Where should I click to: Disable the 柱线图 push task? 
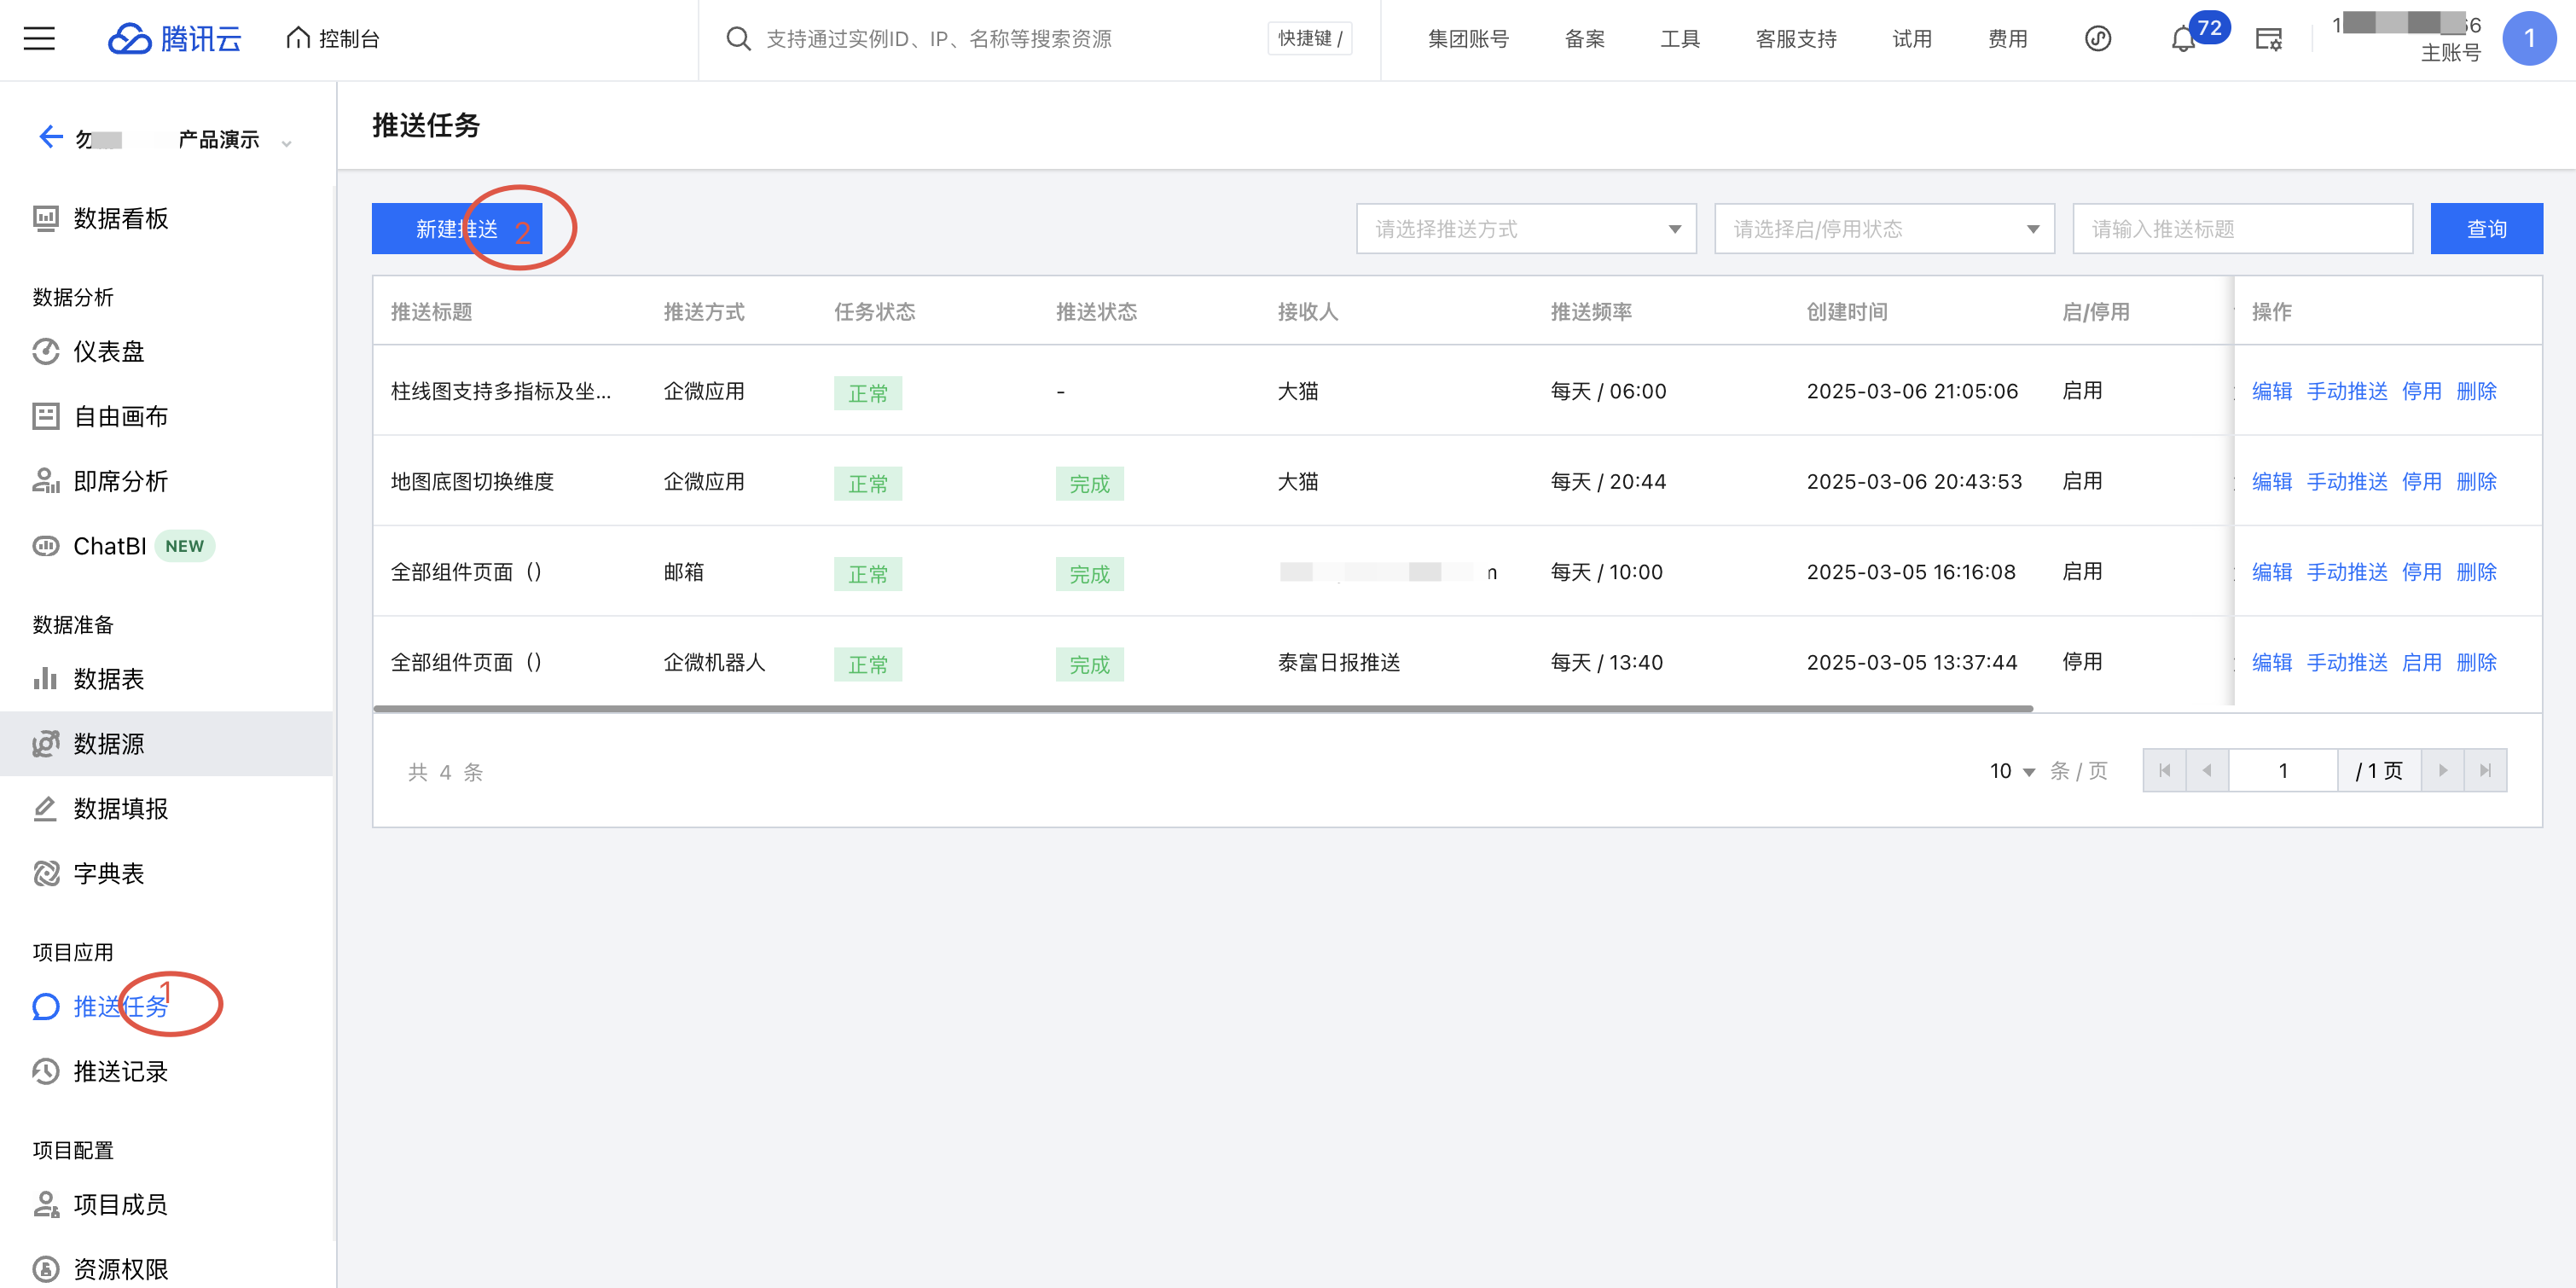coord(2420,391)
